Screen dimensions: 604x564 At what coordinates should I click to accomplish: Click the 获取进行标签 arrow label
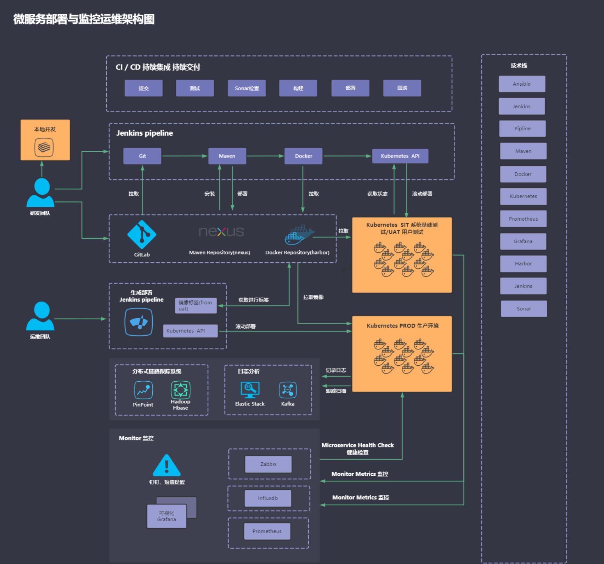click(254, 300)
